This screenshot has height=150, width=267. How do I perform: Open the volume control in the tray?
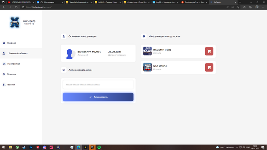coord(244,147)
